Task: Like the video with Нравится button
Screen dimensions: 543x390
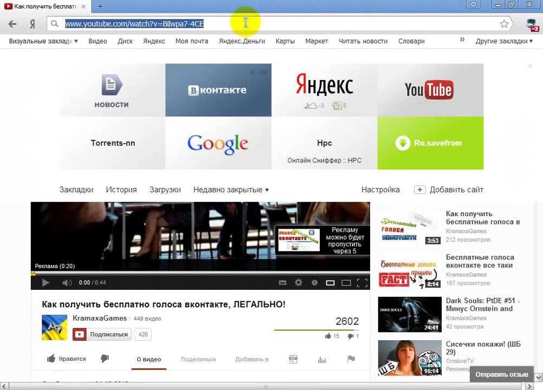Action: 67,359
